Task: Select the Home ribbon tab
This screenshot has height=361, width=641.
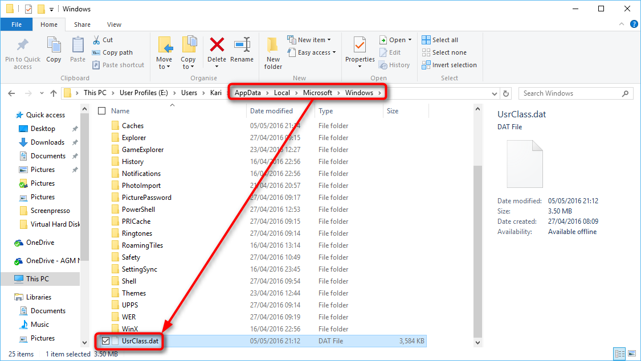Action: 49,24
